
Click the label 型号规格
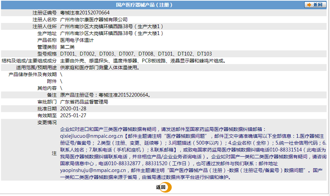(x=47, y=54)
